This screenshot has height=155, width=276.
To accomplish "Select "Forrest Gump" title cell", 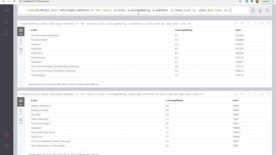I will pyautogui.click(x=38, y=58).
